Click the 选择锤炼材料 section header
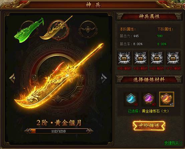Image resolution: width=185 pixels, height=149 pixels. [149, 80]
